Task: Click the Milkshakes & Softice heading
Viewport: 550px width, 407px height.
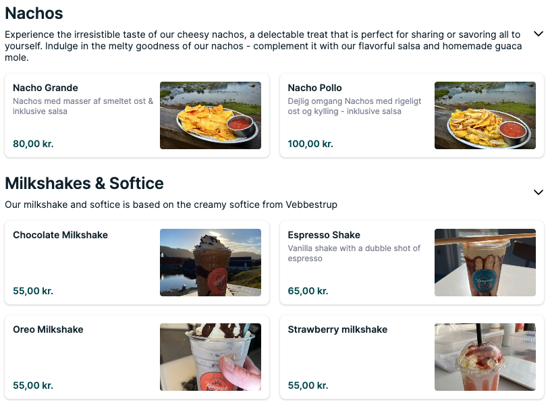Action: pyautogui.click(x=84, y=183)
